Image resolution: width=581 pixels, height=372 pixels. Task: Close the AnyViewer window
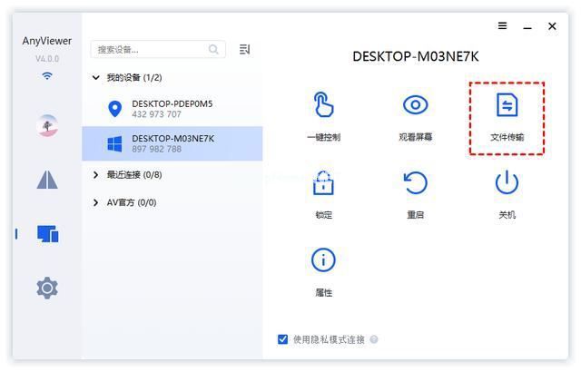click(552, 26)
